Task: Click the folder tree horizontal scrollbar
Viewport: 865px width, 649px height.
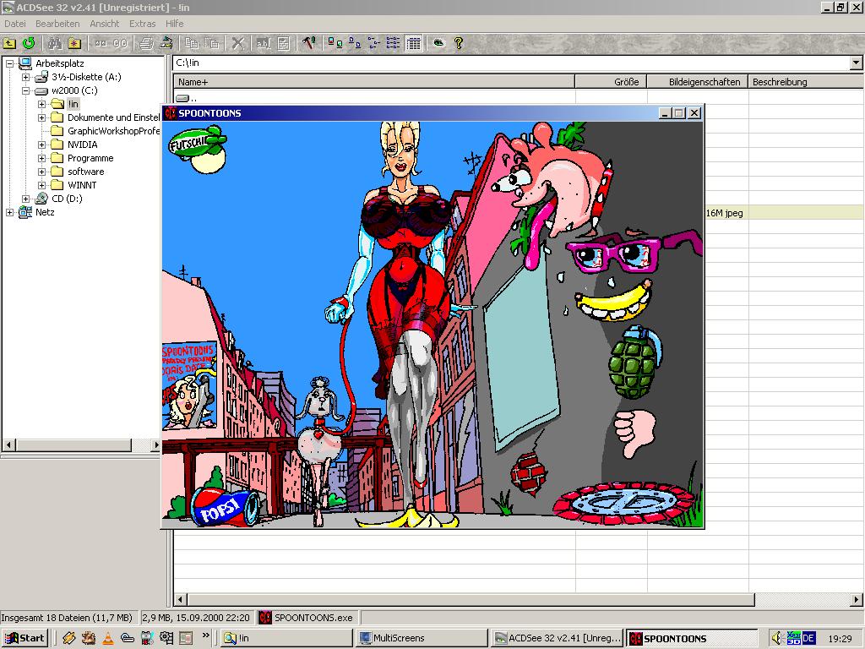Action: point(81,444)
